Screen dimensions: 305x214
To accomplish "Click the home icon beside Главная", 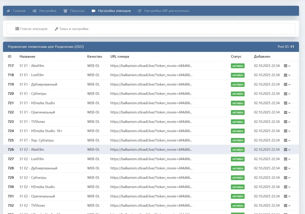I will [x=8, y=11].
